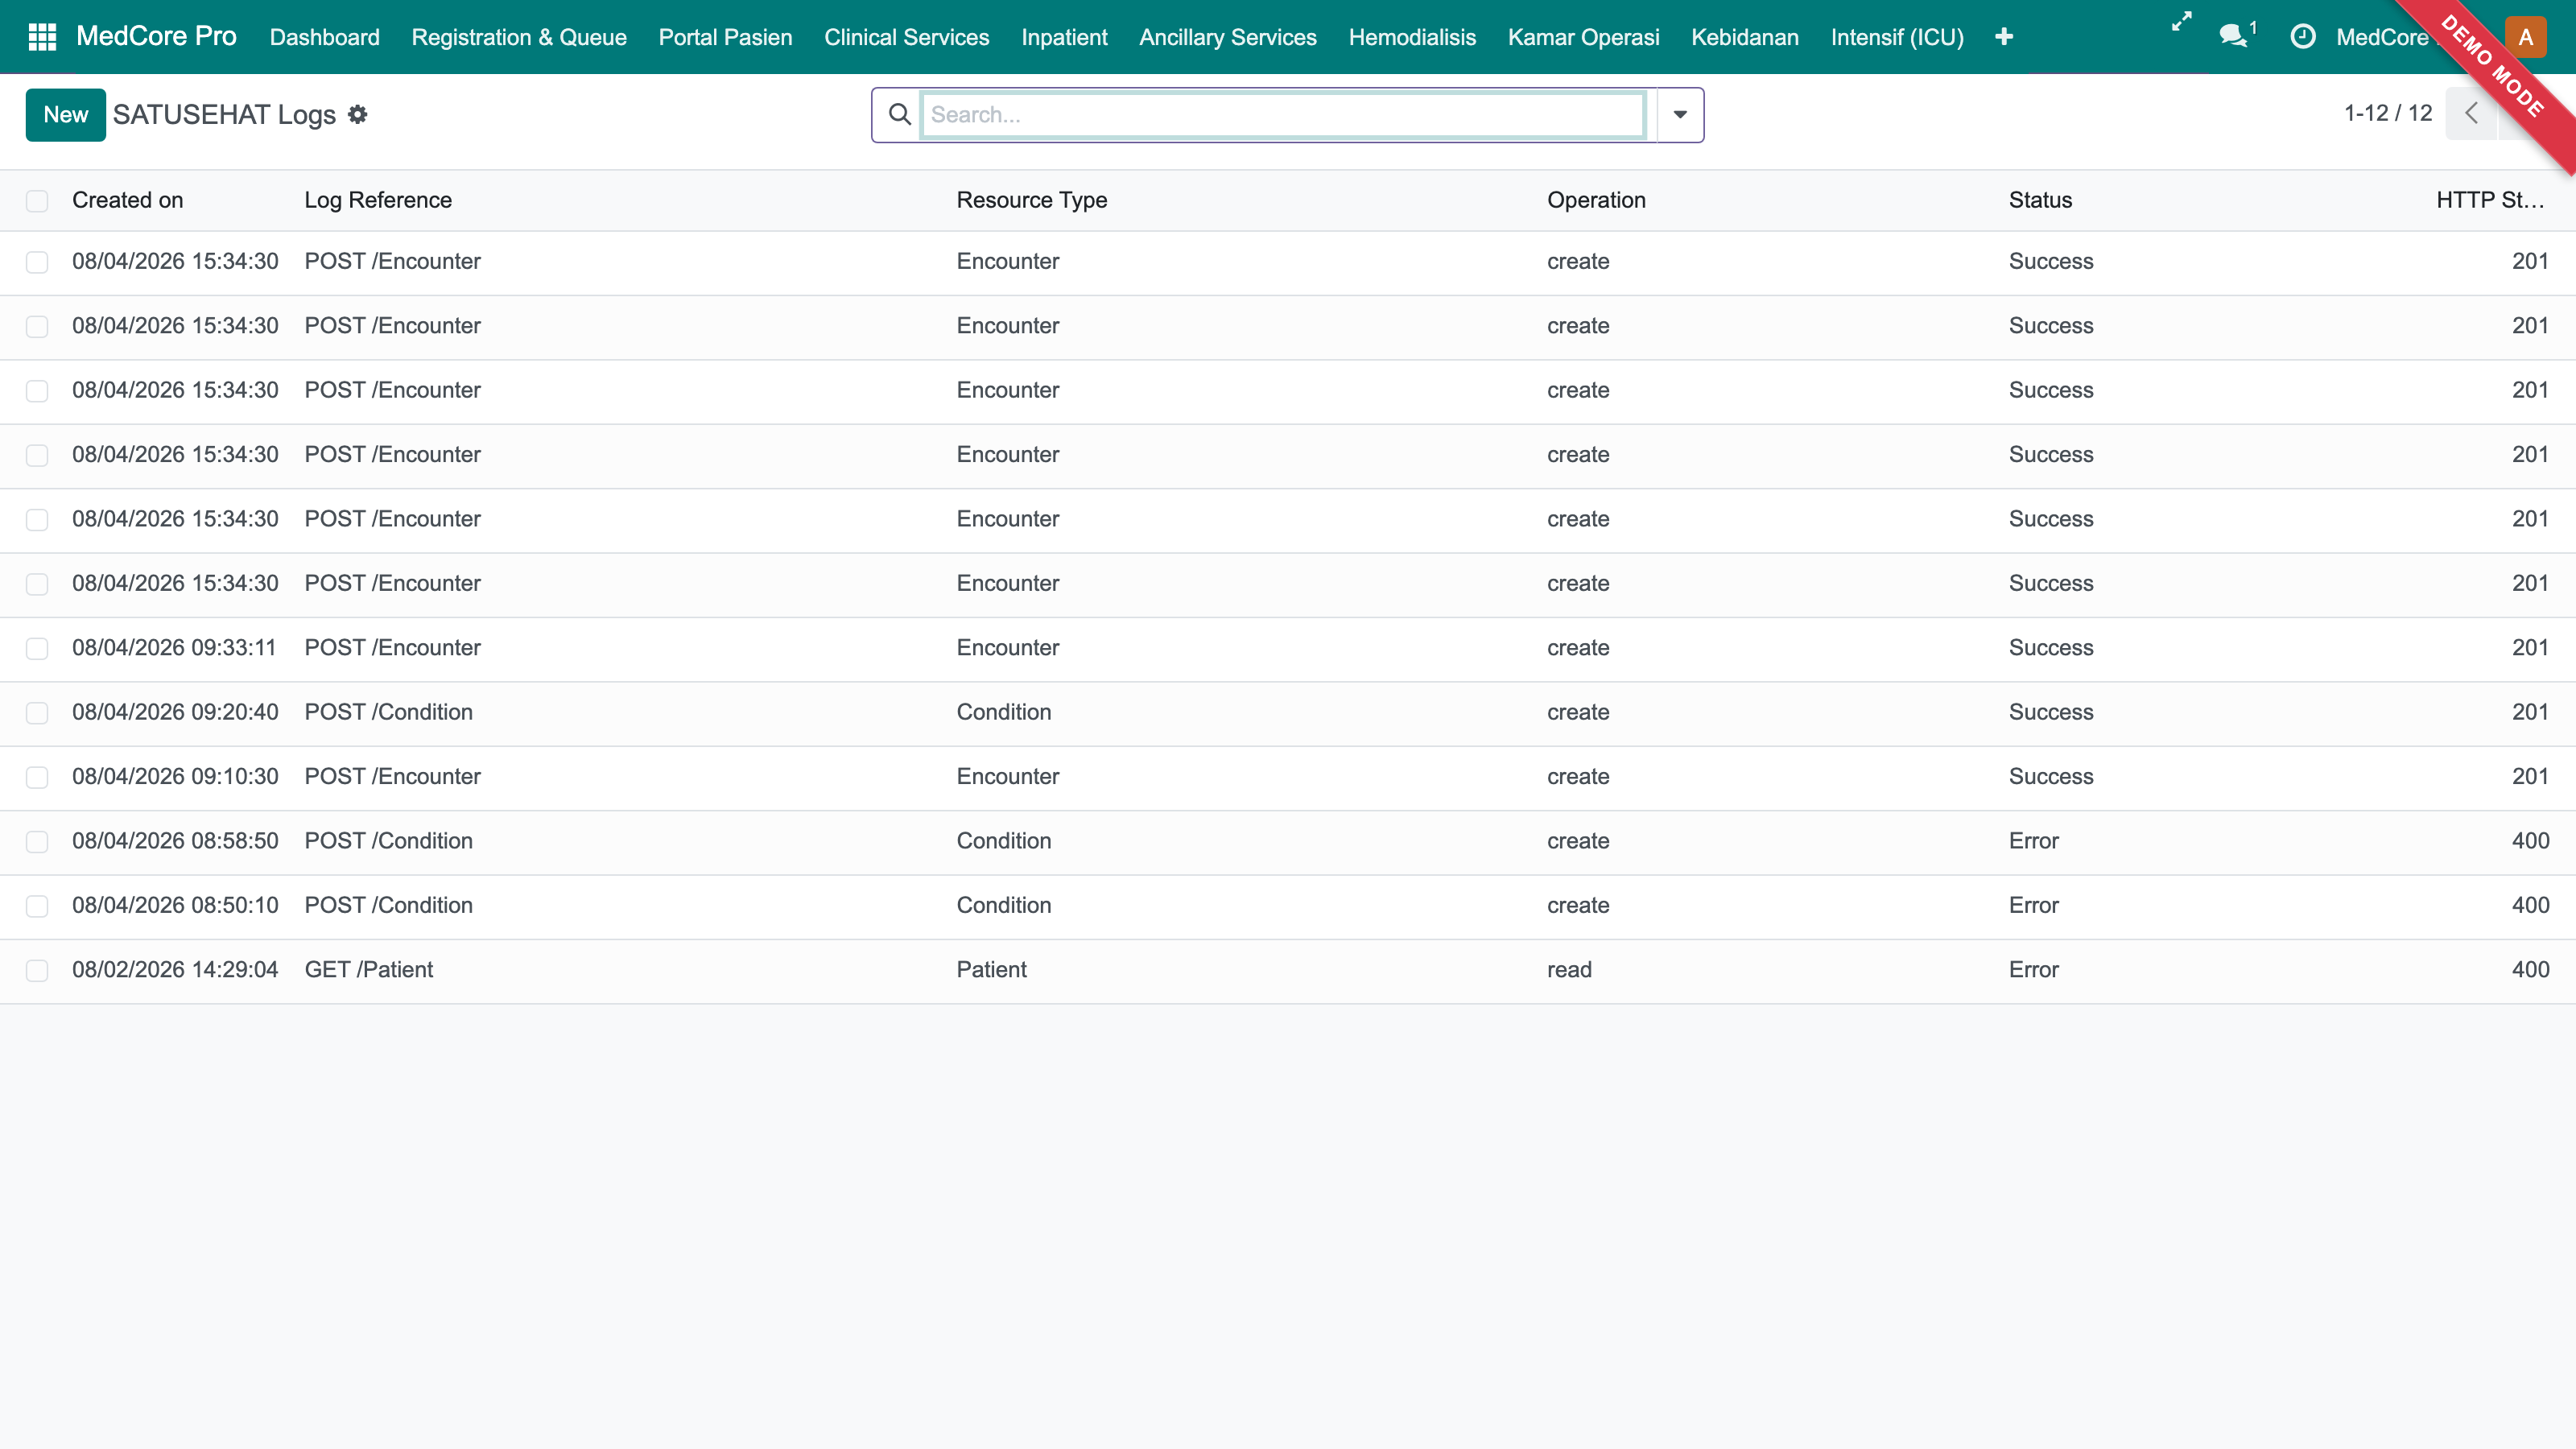Image resolution: width=2576 pixels, height=1449 pixels.
Task: Open the user avatar A menu
Action: point(2526,37)
